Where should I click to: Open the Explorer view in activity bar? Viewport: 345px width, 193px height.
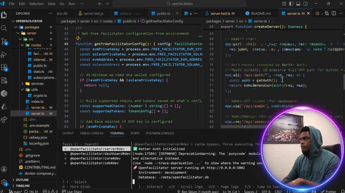(x=4, y=15)
